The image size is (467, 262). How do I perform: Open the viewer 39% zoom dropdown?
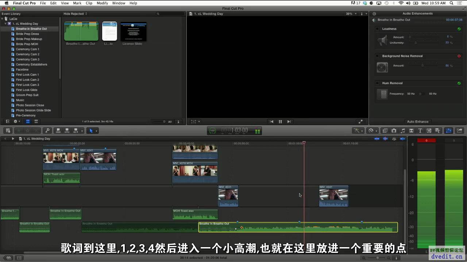[351, 14]
